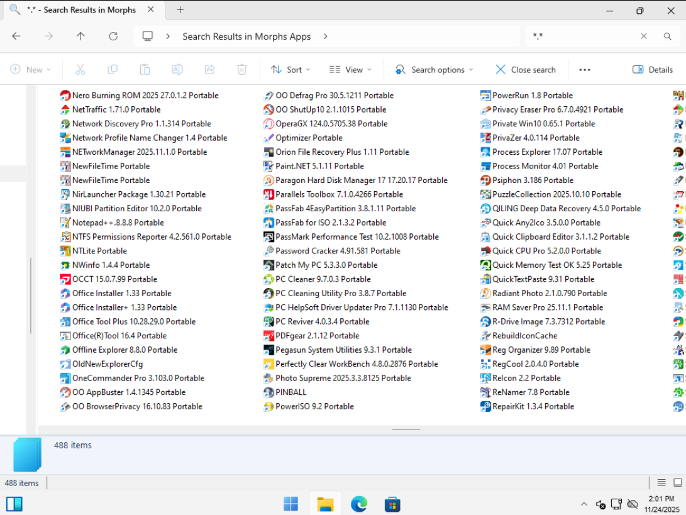
Task: Open the See more ellipsis menu
Action: 585,70
